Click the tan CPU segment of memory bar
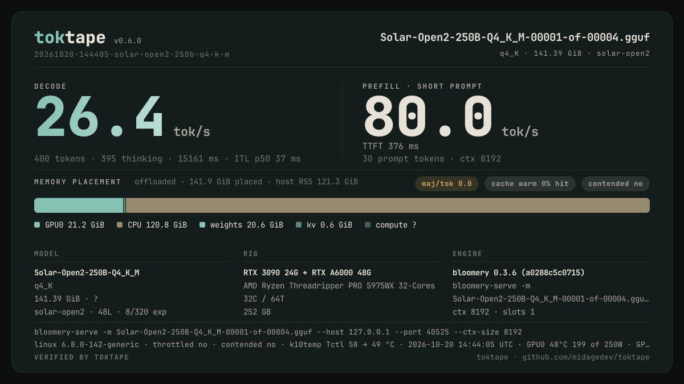The height and width of the screenshot is (384, 684). (388, 205)
